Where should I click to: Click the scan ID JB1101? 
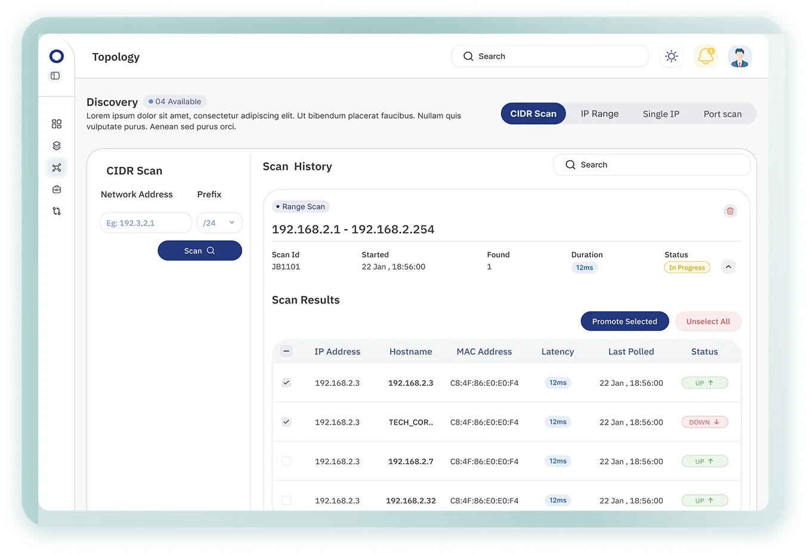point(286,267)
